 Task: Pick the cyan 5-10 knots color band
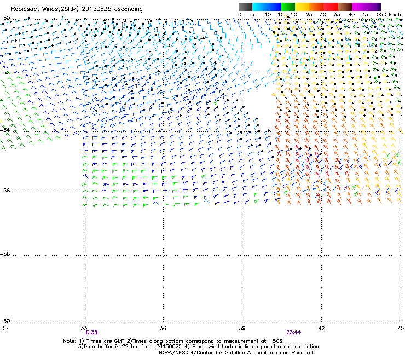[259, 7]
